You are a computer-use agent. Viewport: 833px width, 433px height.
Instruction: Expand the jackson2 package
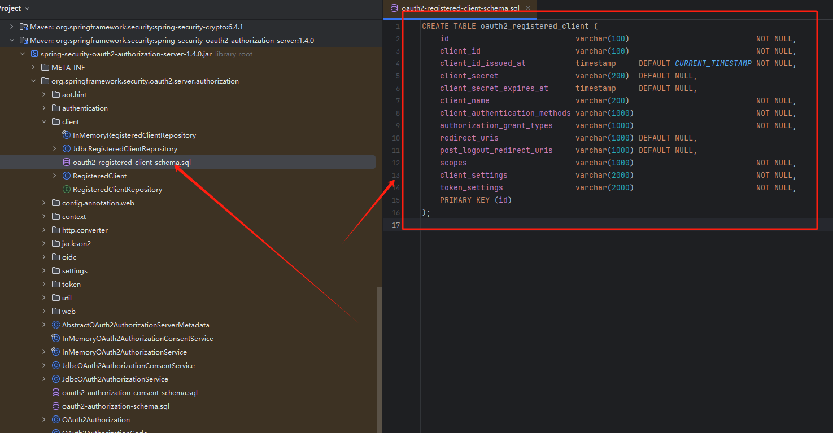[44, 243]
